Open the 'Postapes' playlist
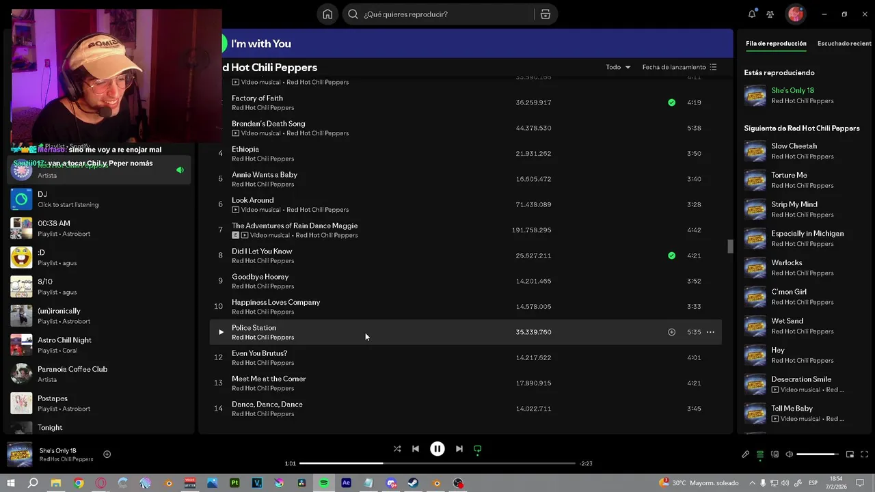Image resolution: width=875 pixels, height=492 pixels. pyautogui.click(x=100, y=403)
